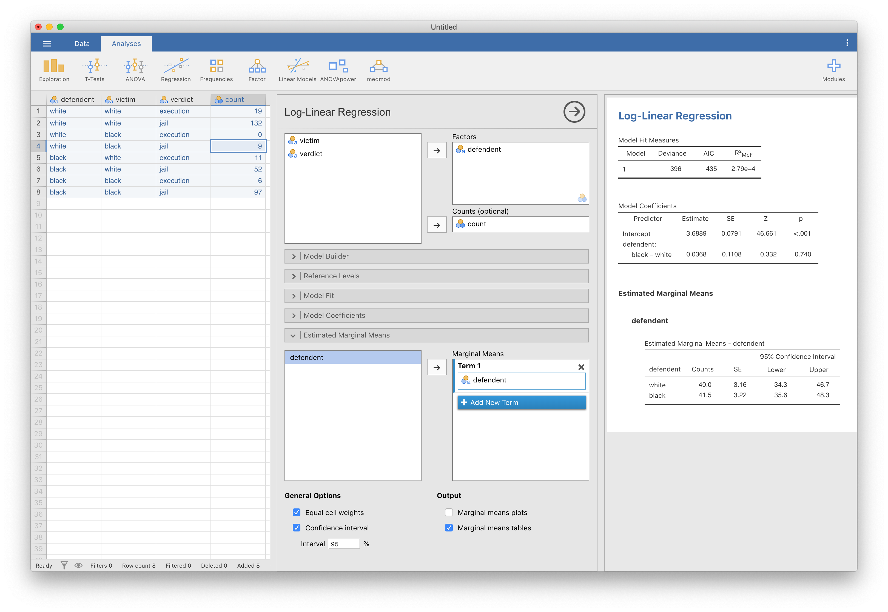The image size is (888, 612).
Task: Expand the Reference Levels section
Action: [x=436, y=276]
